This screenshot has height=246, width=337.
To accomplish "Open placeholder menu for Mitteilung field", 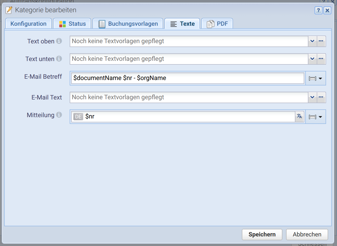I will tap(315, 117).
